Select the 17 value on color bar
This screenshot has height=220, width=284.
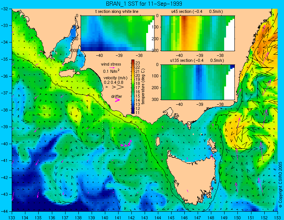click(138, 88)
